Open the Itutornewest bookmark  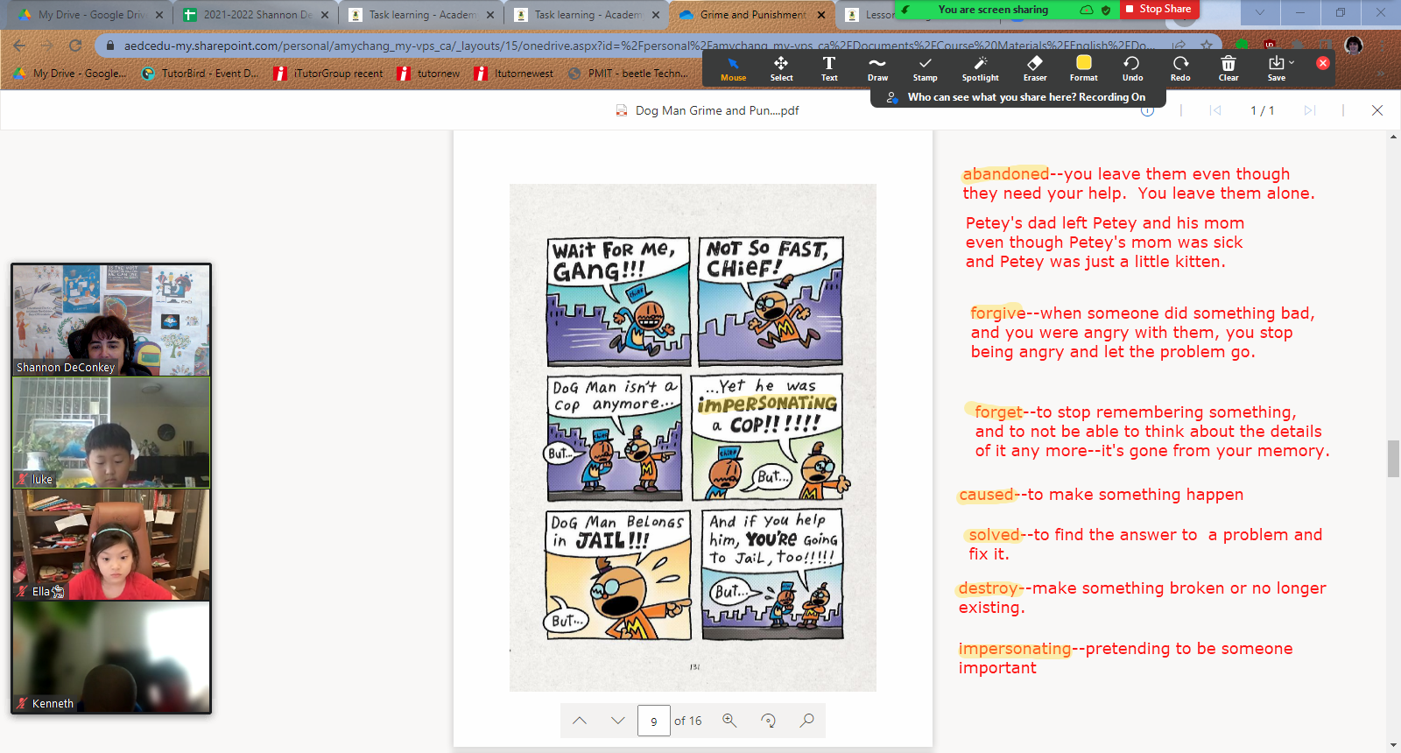[514, 74]
